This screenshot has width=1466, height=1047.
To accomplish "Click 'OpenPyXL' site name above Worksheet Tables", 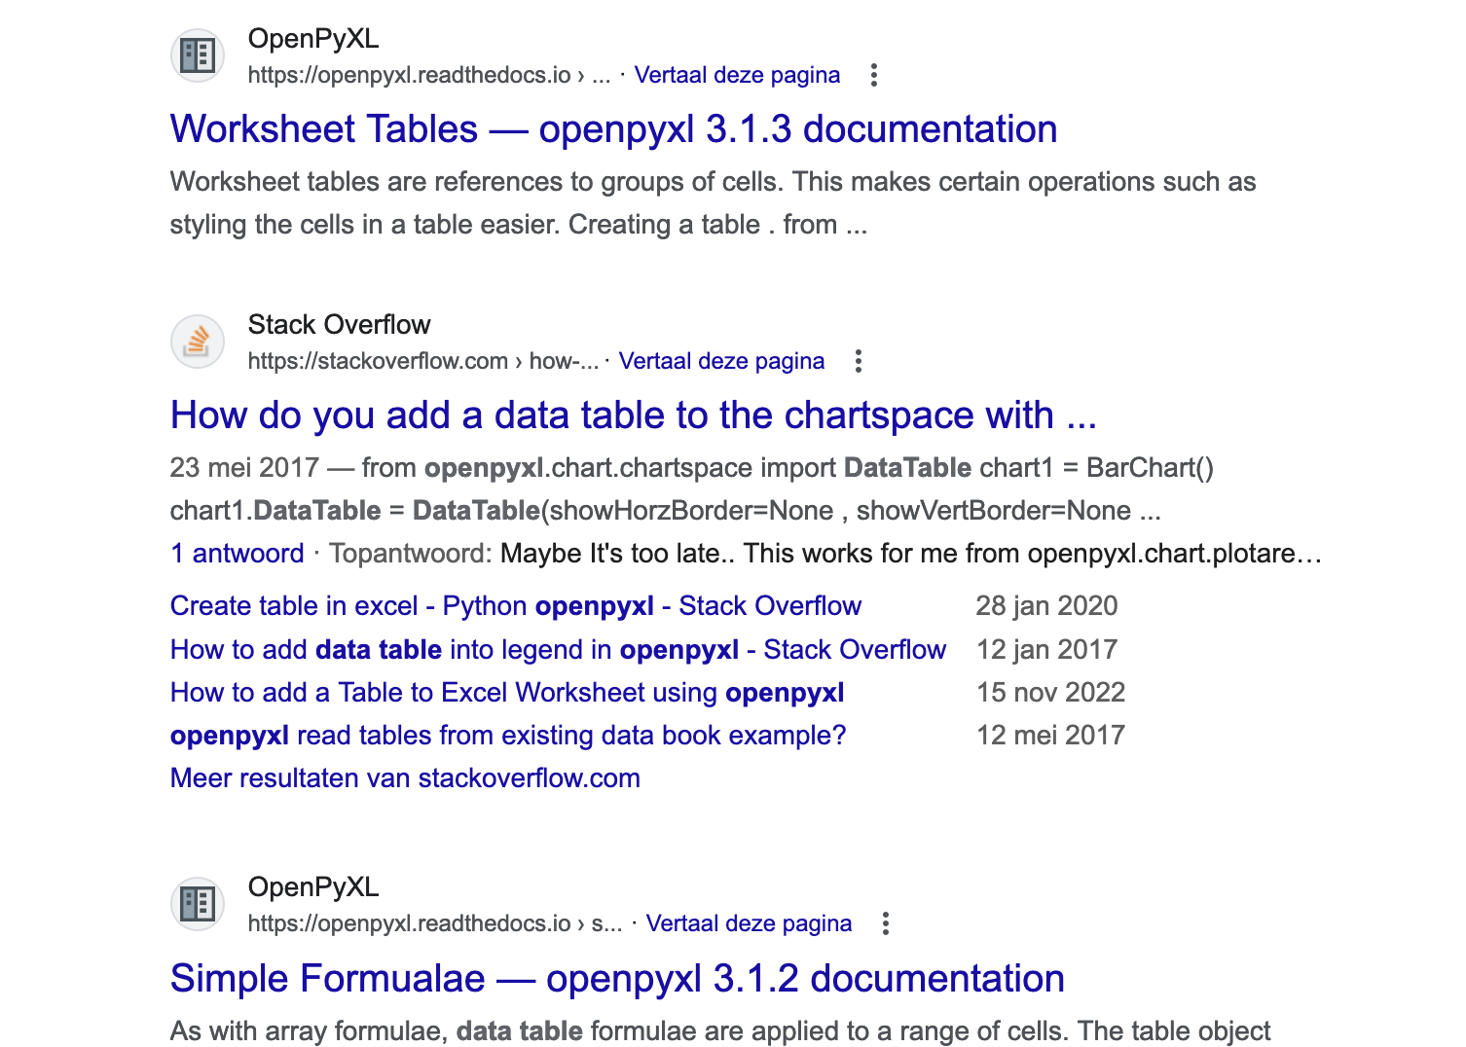I will [x=313, y=39].
